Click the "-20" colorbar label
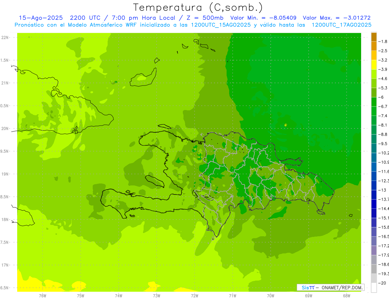389x300 pixels. click(383, 283)
